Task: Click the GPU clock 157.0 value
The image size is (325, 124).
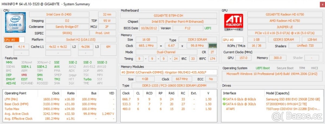Action: click(243, 58)
